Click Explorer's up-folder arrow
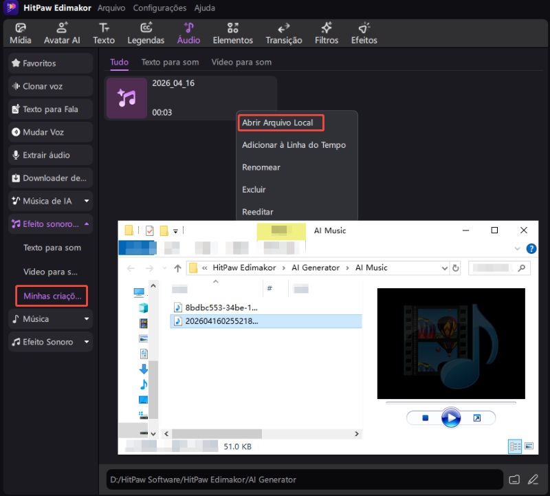The height and width of the screenshot is (496, 550). pyautogui.click(x=178, y=268)
